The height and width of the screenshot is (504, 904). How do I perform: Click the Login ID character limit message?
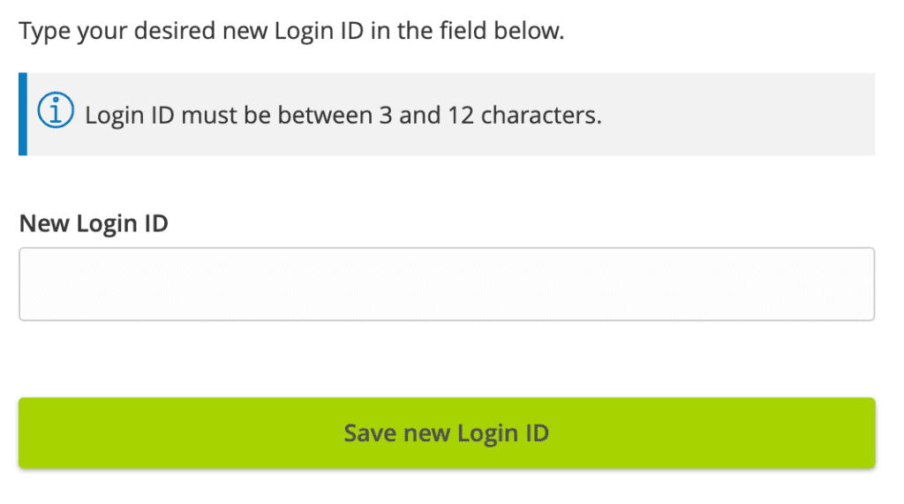(x=343, y=116)
